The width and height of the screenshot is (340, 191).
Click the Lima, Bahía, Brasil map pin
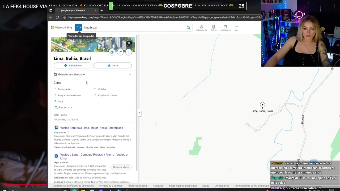[x=262, y=105]
